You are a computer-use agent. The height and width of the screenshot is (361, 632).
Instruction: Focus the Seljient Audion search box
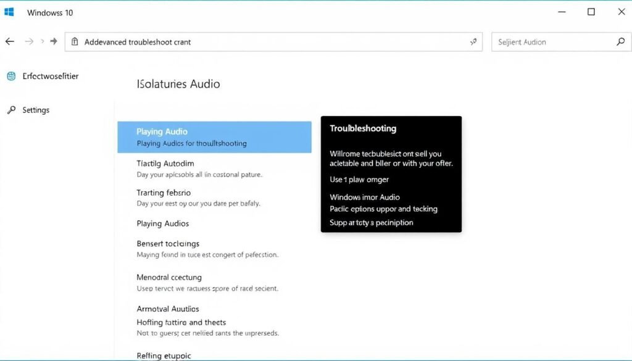[562, 42]
